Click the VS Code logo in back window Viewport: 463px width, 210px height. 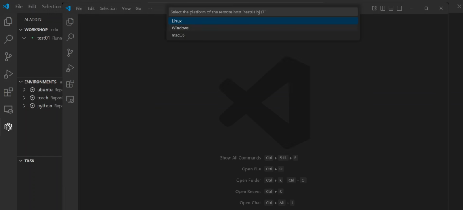[6, 6]
